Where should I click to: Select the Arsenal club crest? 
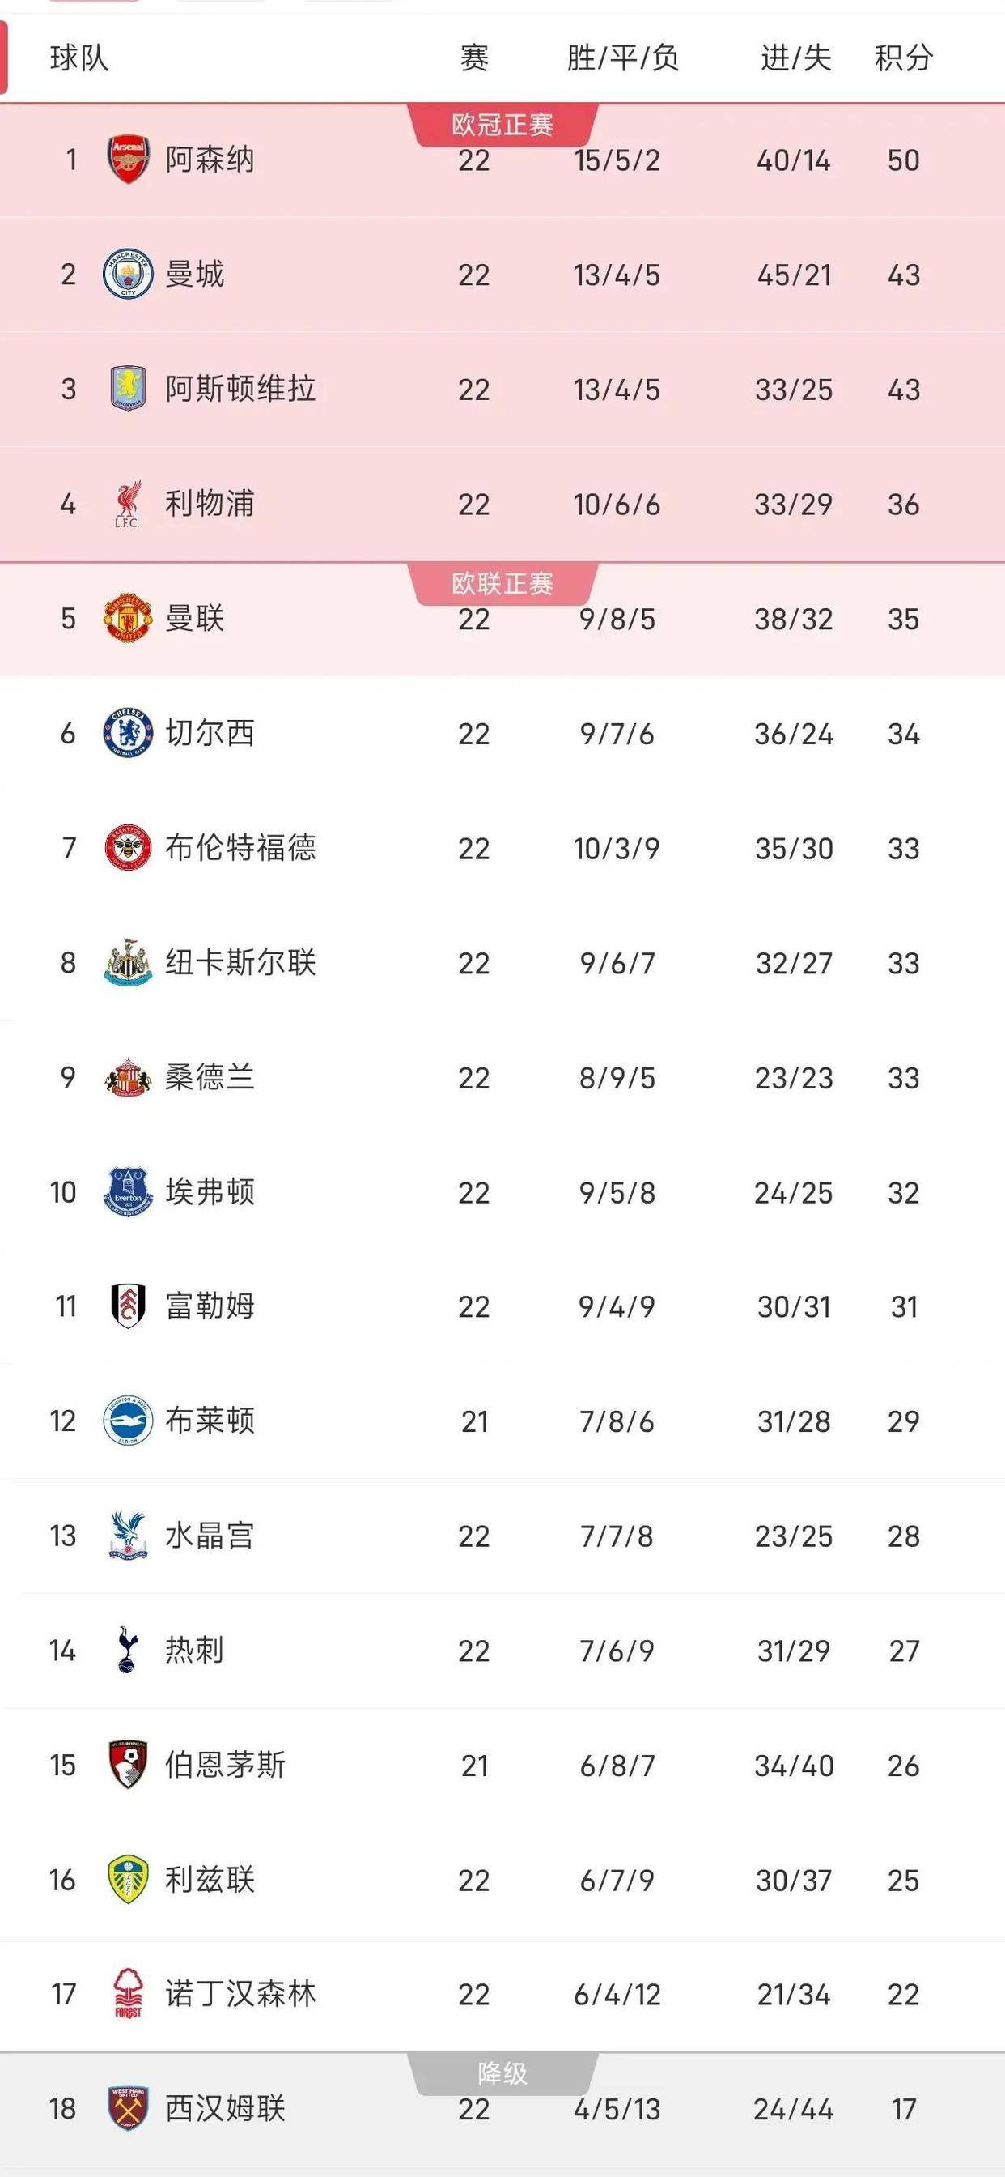click(127, 160)
